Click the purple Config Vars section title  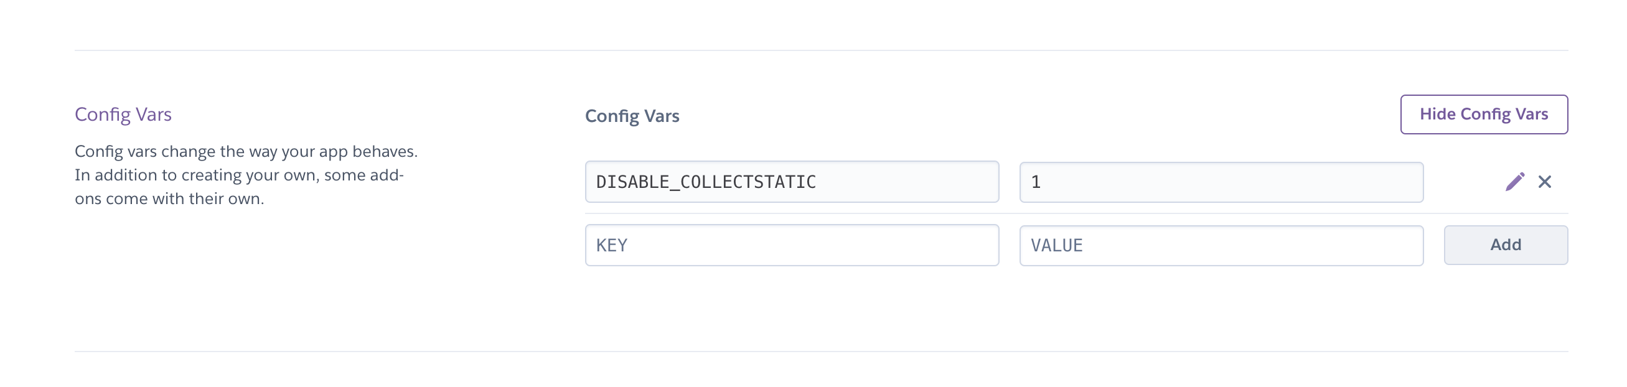point(123,114)
